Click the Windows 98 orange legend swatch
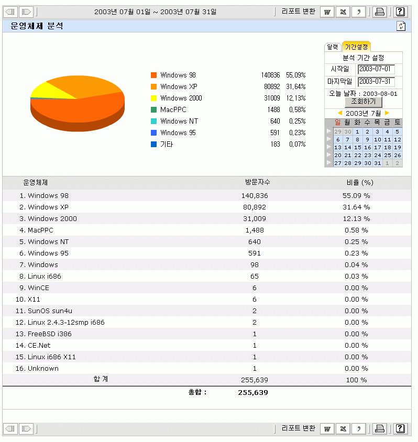The image size is (418, 442). (153, 75)
